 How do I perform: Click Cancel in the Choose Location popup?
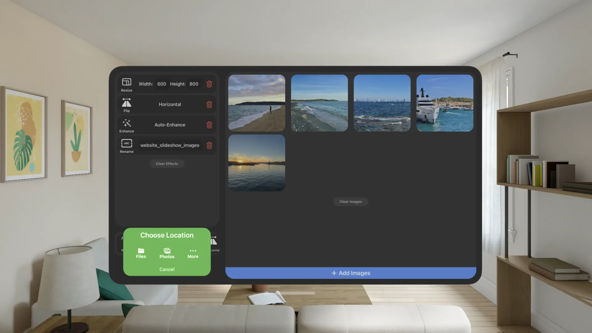(167, 269)
